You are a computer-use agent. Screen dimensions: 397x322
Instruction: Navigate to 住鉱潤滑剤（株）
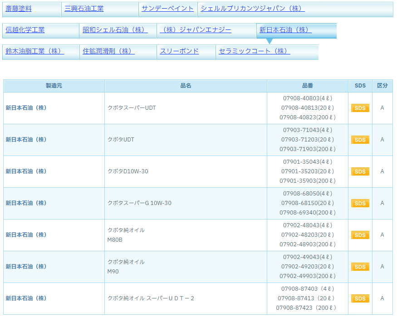108,51
